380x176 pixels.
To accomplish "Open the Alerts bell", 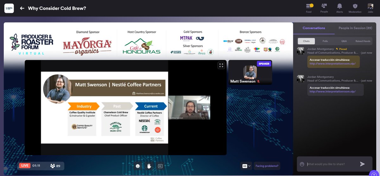I will pos(339,8).
